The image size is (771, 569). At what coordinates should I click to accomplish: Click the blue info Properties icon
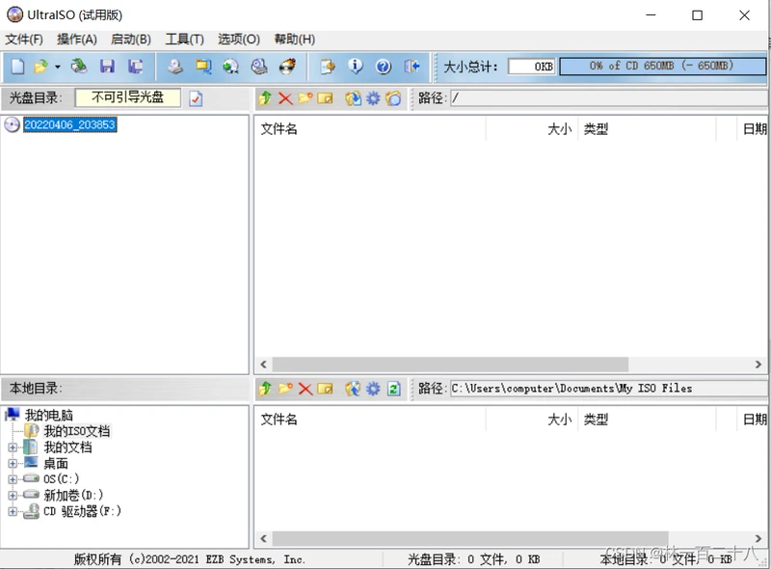tap(355, 66)
